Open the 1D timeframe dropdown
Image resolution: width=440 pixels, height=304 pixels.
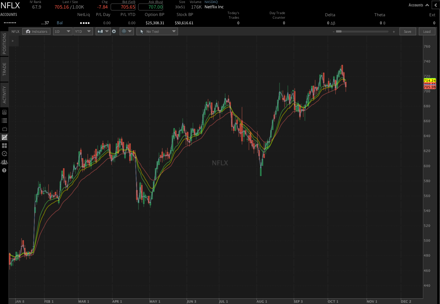point(63,31)
